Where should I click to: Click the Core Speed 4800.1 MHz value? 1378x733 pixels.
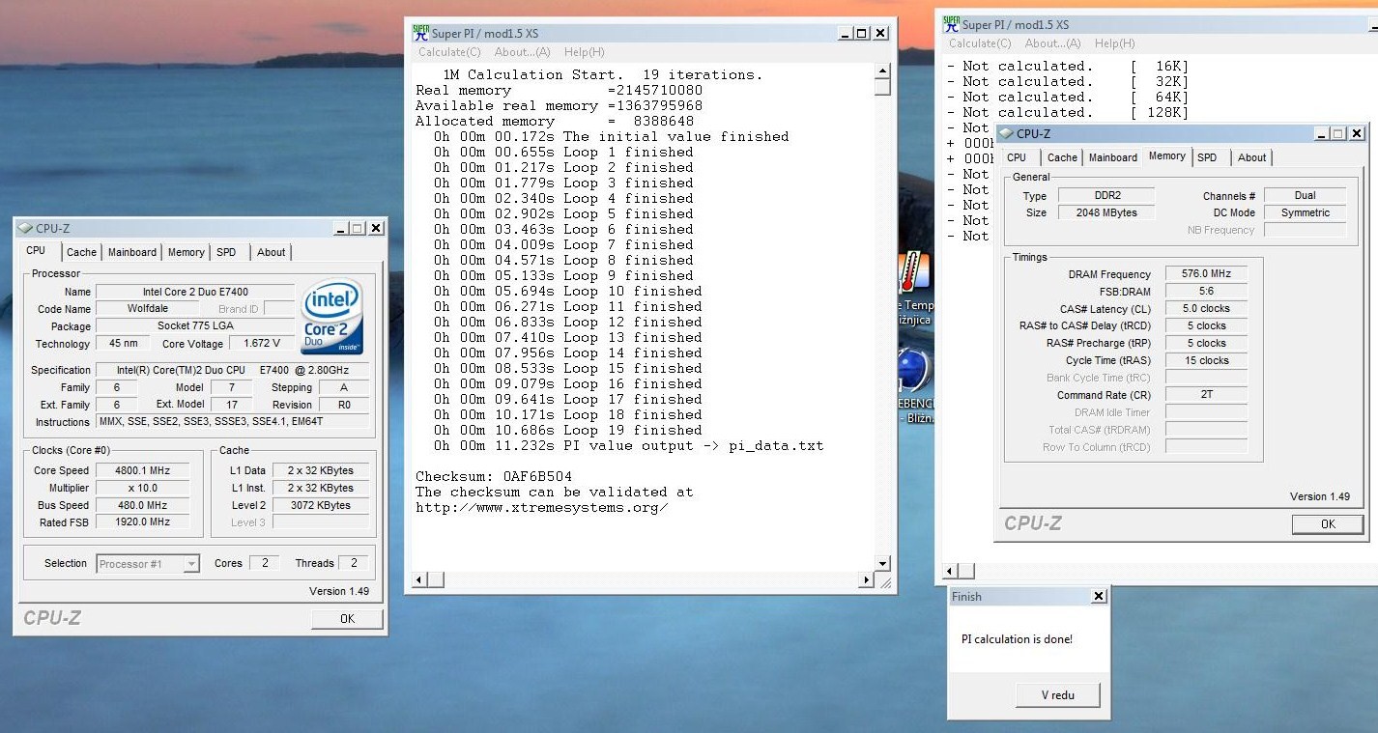click(x=142, y=470)
